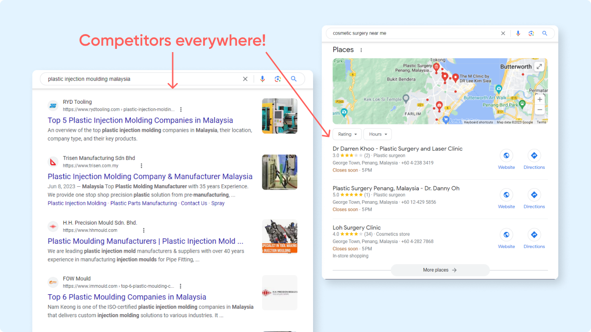Clear the plastic injection moulding search text

click(x=245, y=79)
